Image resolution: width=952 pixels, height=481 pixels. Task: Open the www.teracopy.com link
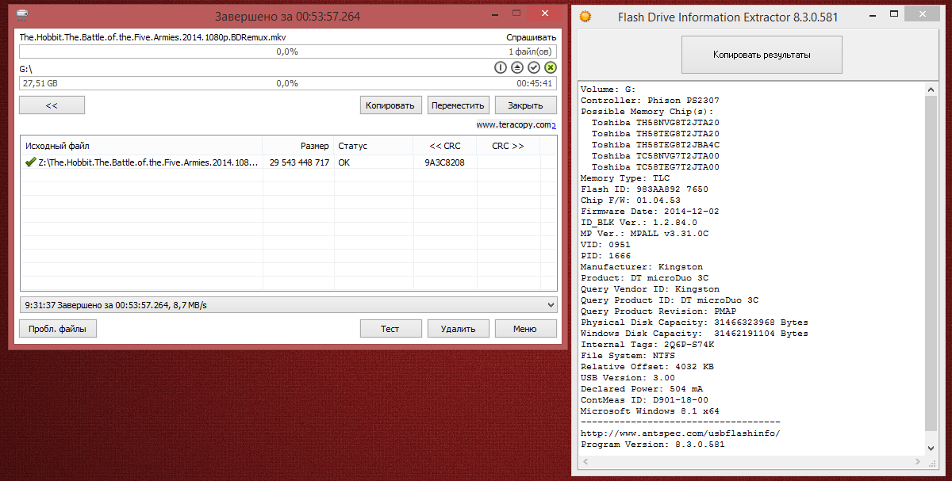tap(516, 124)
